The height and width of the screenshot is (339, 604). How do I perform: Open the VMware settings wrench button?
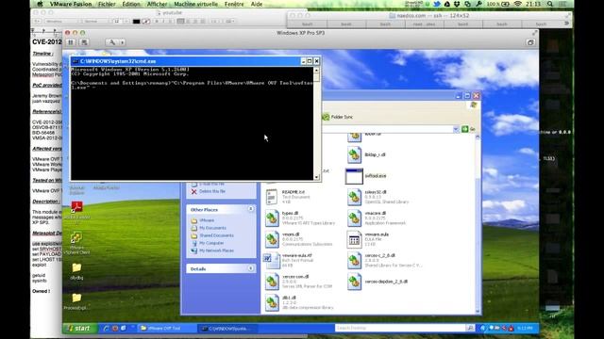pyautogui.click(x=111, y=42)
